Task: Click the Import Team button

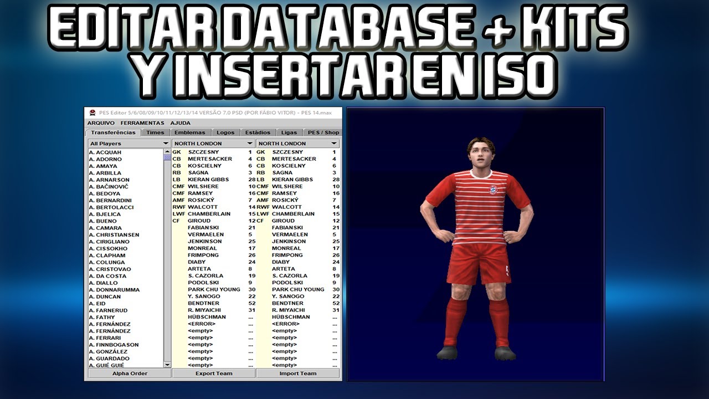Action: 298,374
